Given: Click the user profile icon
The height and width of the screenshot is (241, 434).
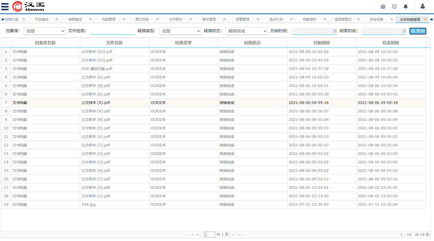Looking at the screenshot, I should coord(423,6).
